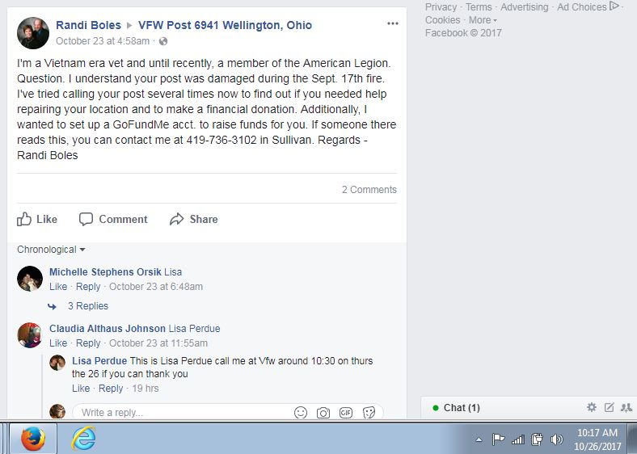The height and width of the screenshot is (454, 637).
Task: Open the post options three-dot menu
Action: 392,23
